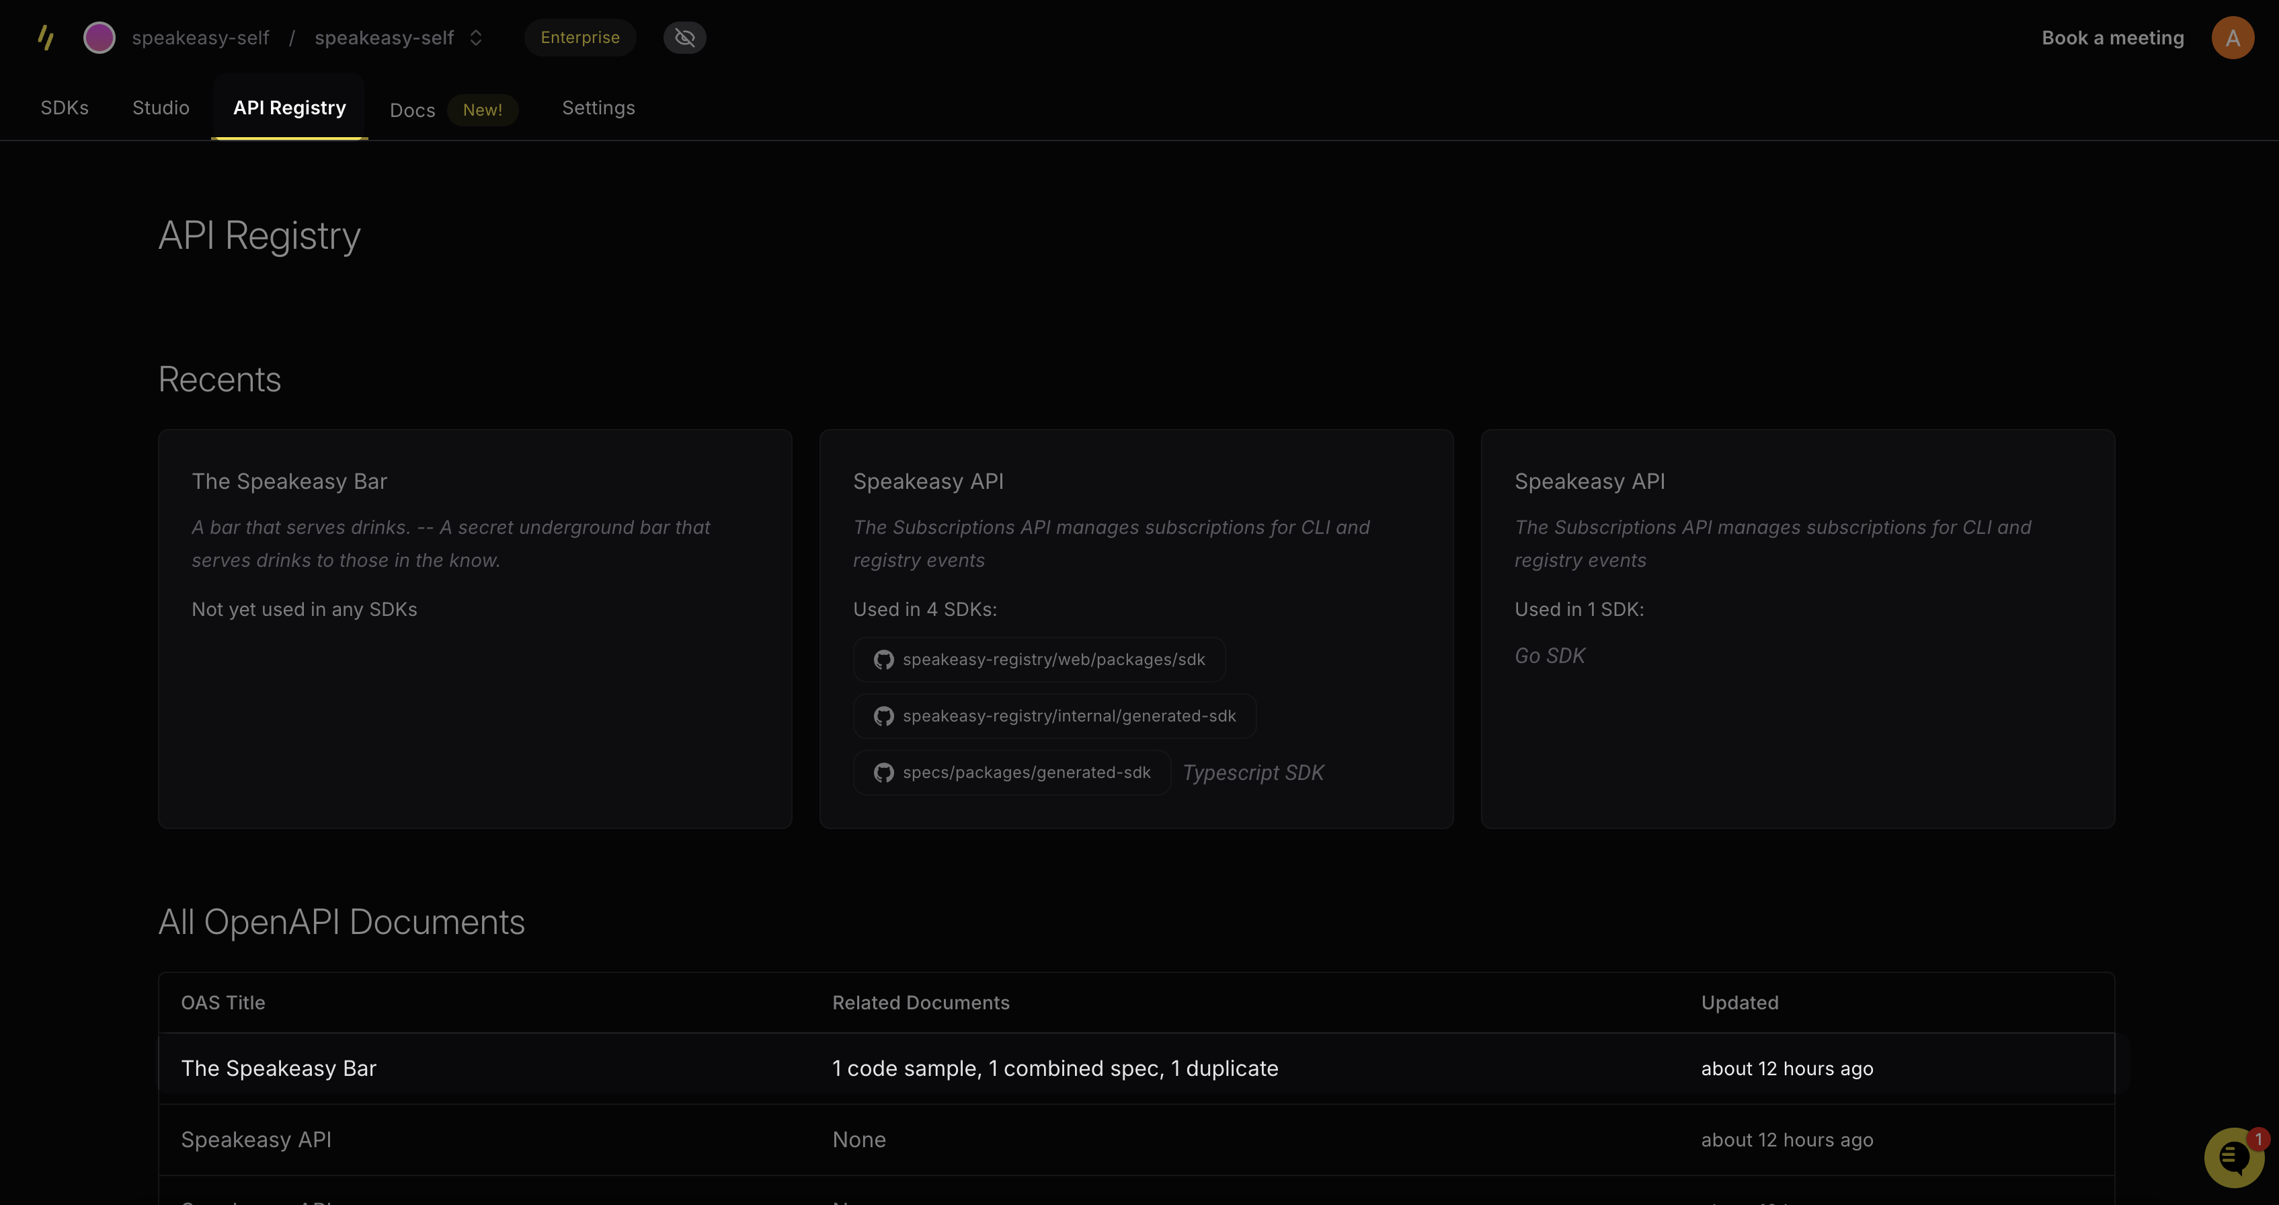
Task: Click the red notification badge on chat
Action: pos(2257,1138)
